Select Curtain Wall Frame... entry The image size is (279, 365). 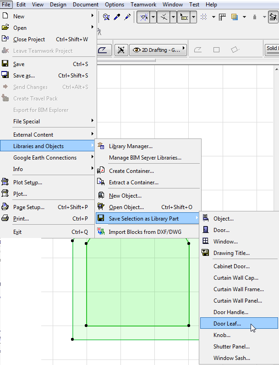point(239,289)
